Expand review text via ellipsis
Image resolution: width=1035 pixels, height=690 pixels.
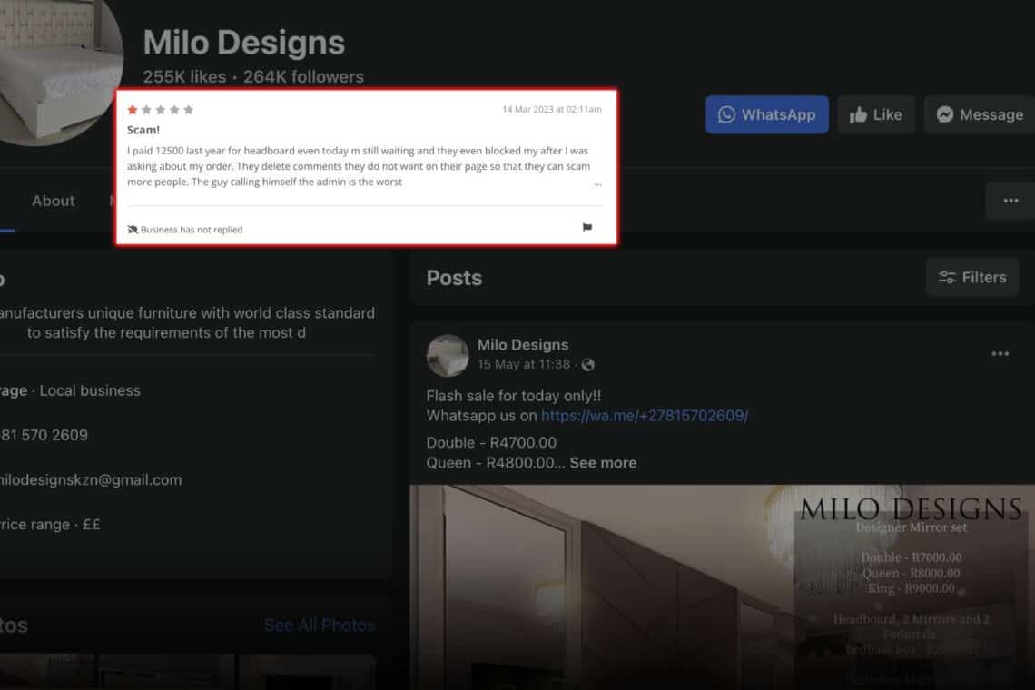click(596, 182)
